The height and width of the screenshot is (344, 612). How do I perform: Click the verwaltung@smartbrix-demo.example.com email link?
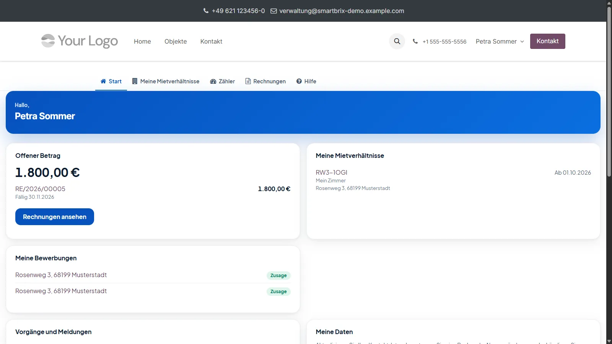tap(342, 11)
